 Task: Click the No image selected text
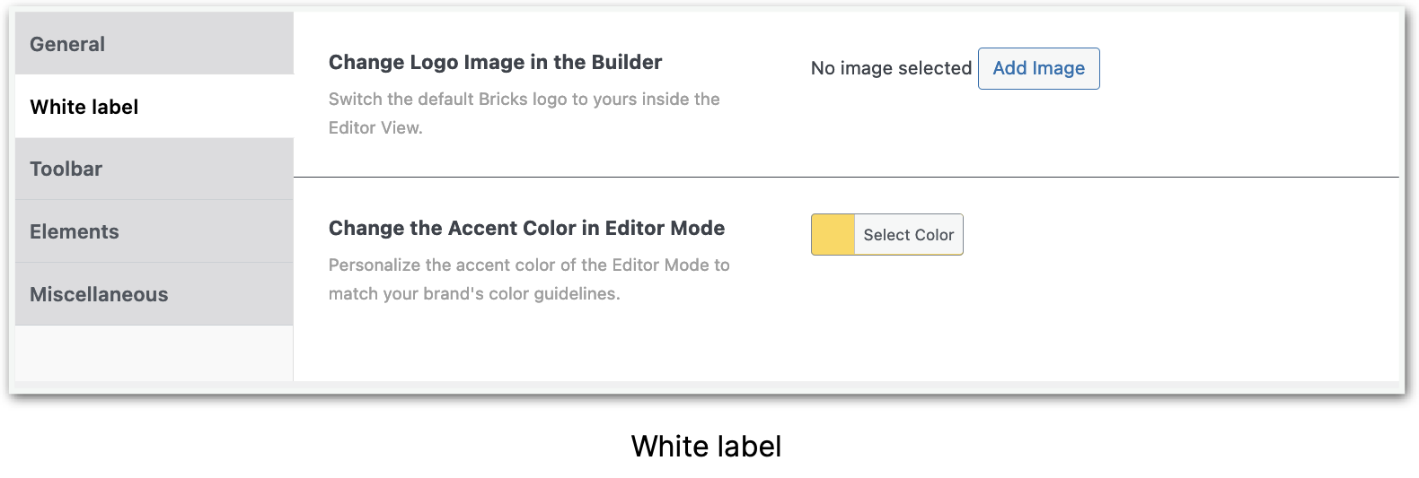click(891, 68)
